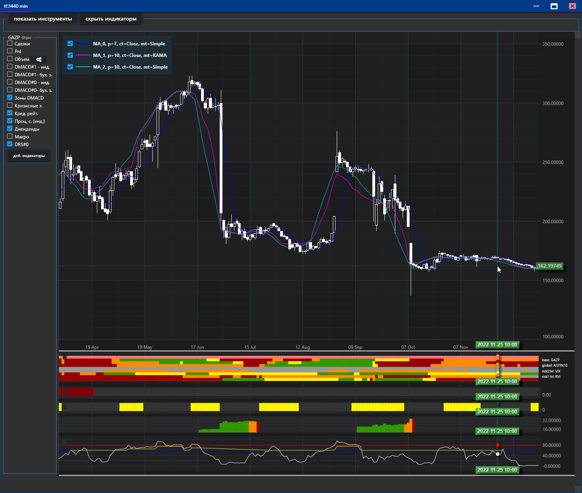Click the 80.00000 oscillator axis label

pyautogui.click(x=552, y=445)
